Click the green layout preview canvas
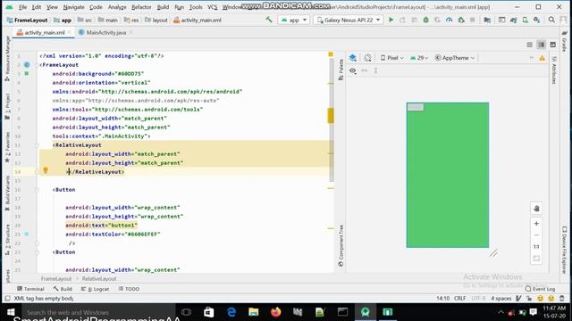This screenshot has width=572, height=321. (x=448, y=175)
